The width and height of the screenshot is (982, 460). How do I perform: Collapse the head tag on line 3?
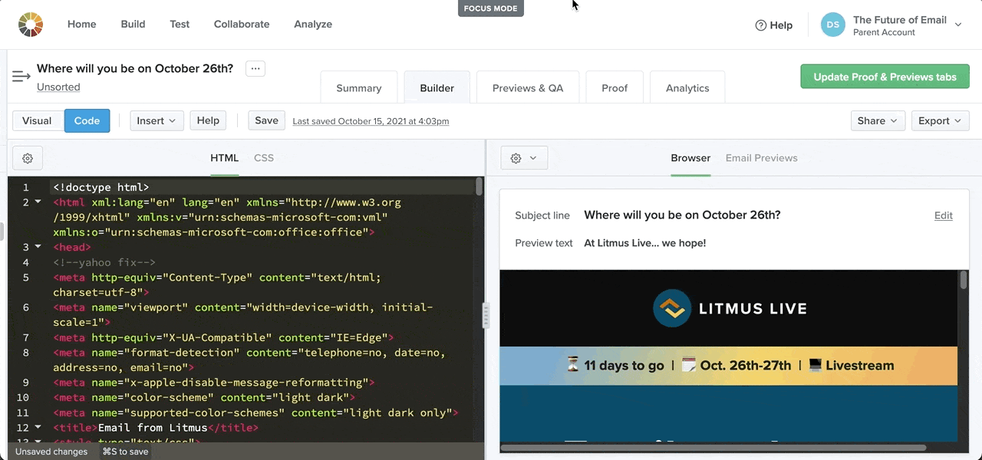pos(38,247)
